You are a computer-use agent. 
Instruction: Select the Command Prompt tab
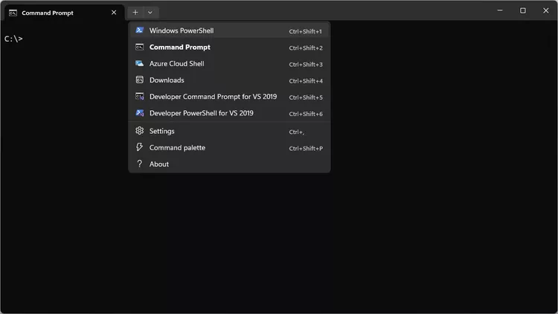64,13
